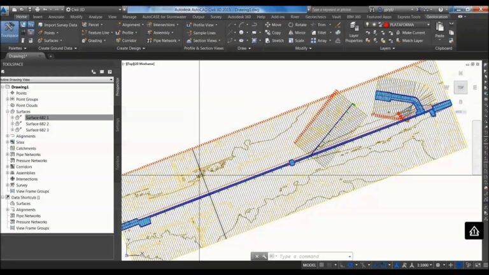This screenshot has width=489, height=275.
Task: Open the new drawing tab plus button
Action: pyautogui.click(x=50, y=56)
